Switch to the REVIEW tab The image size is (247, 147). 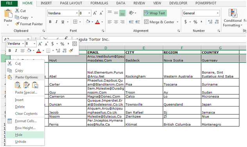click(x=139, y=3)
